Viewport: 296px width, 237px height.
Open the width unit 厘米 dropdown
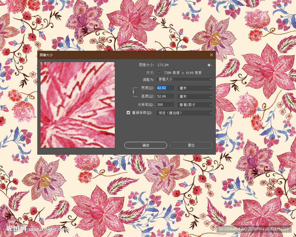point(195,88)
